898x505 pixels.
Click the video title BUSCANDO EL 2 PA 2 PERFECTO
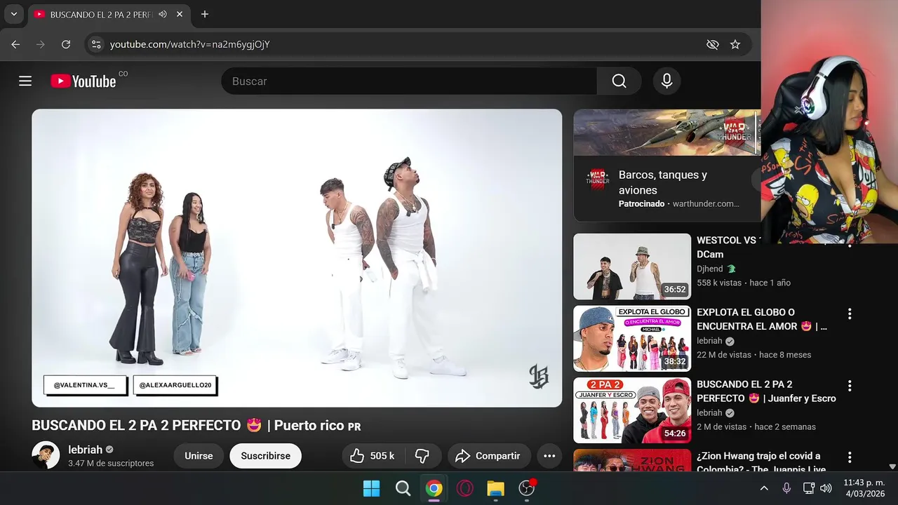click(196, 425)
